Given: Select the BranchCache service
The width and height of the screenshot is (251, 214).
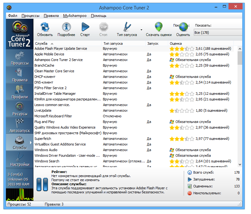Looking at the screenshot, I should (134, 65).
